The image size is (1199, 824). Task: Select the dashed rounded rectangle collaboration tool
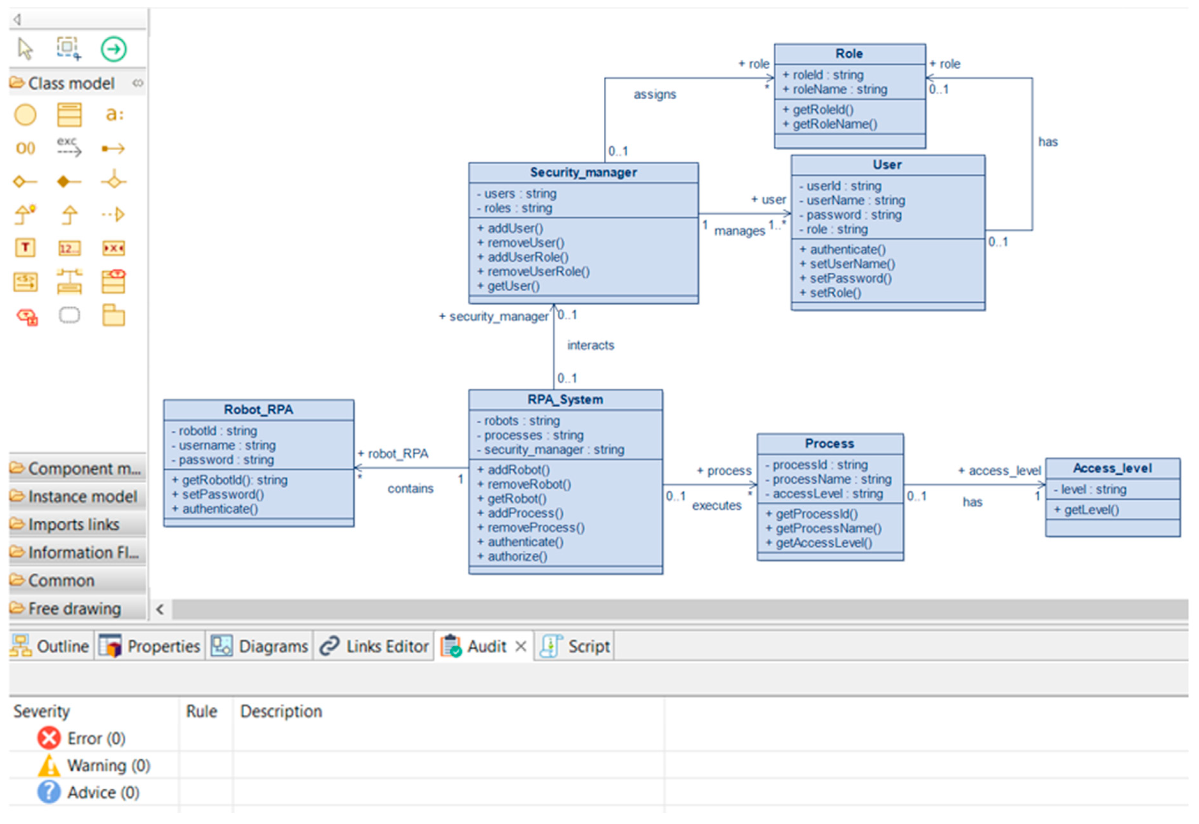point(69,315)
